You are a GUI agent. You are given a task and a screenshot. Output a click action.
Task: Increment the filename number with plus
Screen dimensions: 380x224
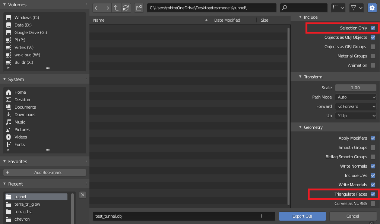pos(262,216)
